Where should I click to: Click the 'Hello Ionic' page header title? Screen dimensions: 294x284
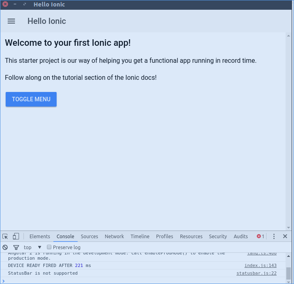47,21
